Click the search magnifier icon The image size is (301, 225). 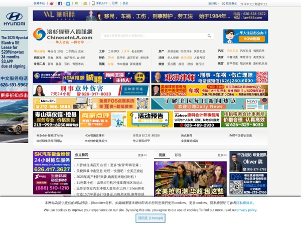click(209, 36)
